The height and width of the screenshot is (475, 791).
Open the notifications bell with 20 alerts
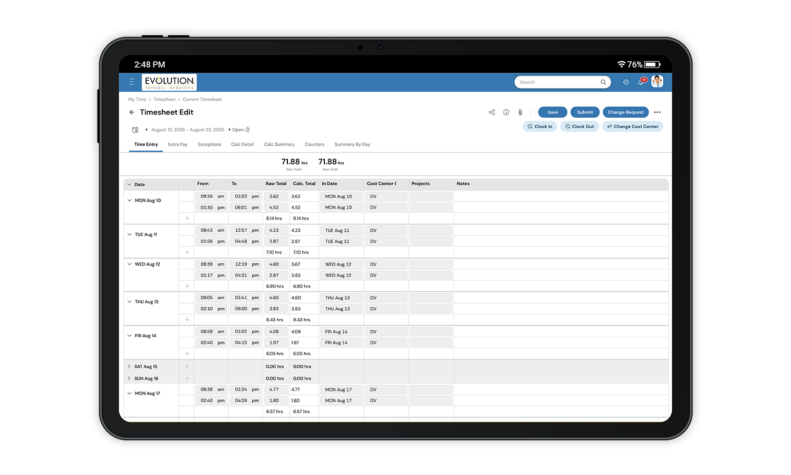[641, 82]
